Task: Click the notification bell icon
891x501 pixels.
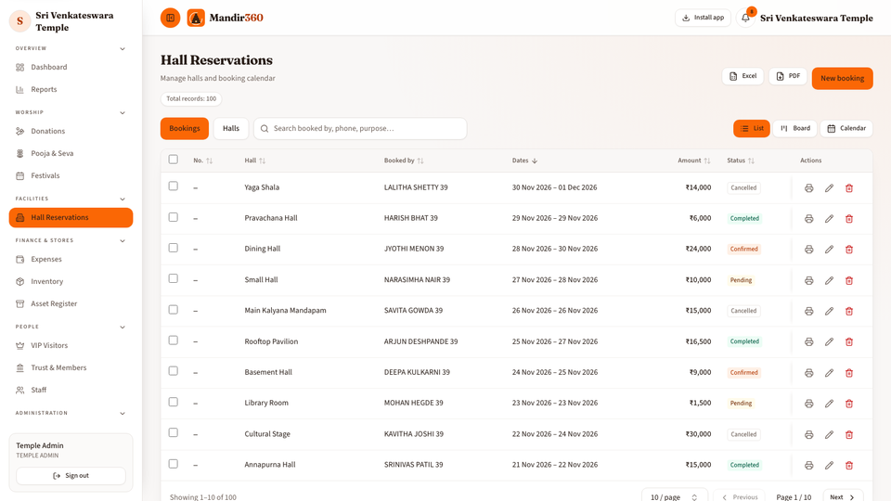Action: (745, 18)
